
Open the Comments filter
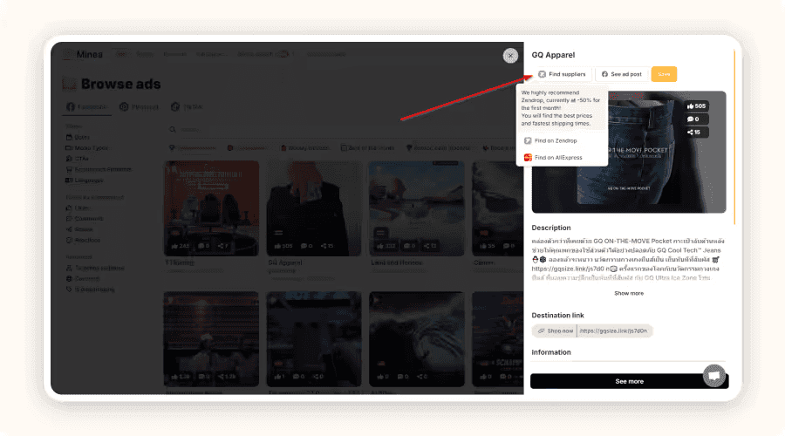(85, 218)
